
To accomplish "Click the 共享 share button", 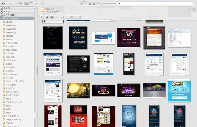I will click(72, 17).
